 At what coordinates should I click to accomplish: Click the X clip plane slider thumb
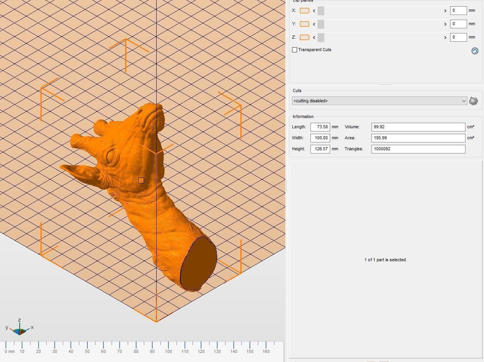coord(321,11)
